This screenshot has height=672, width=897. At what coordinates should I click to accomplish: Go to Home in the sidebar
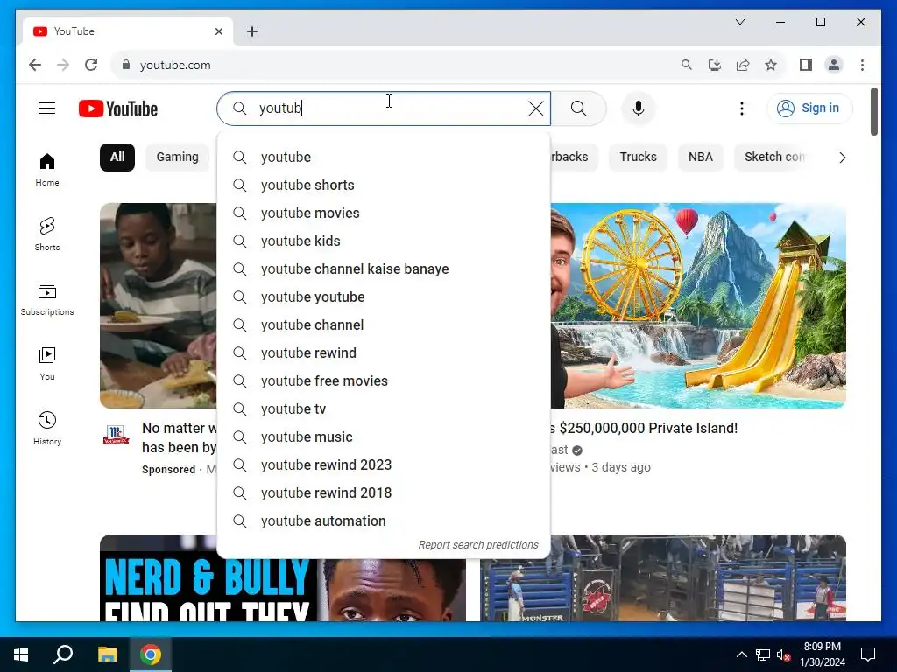[x=47, y=170]
